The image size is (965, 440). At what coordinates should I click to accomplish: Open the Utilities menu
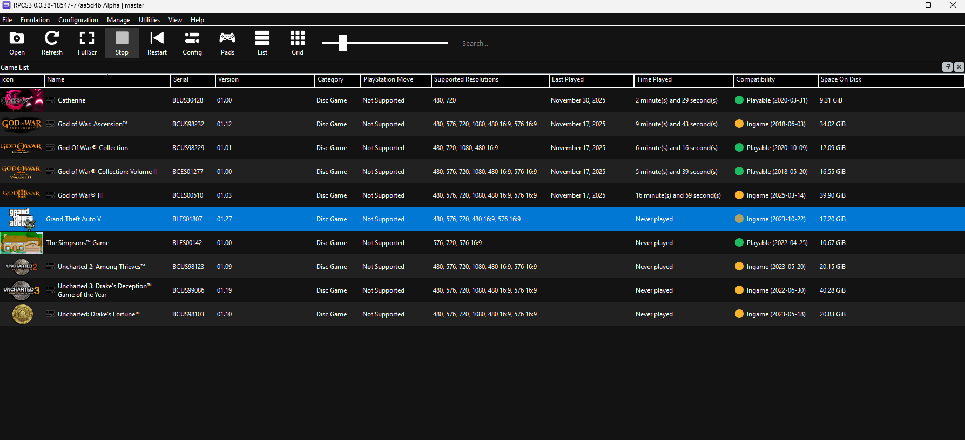tap(149, 20)
